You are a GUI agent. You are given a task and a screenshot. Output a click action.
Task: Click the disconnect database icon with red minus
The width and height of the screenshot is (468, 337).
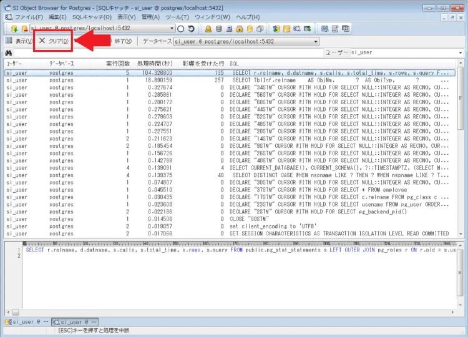pos(24,29)
